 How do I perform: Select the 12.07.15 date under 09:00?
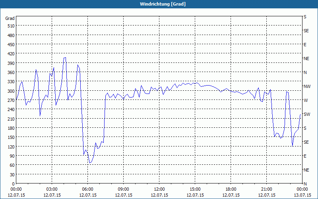[x=123, y=195]
